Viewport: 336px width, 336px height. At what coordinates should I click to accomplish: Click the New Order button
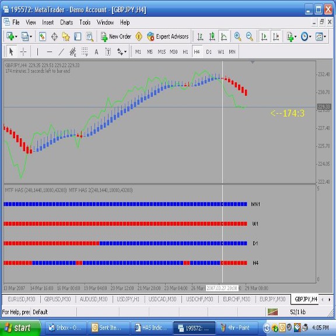point(116,37)
